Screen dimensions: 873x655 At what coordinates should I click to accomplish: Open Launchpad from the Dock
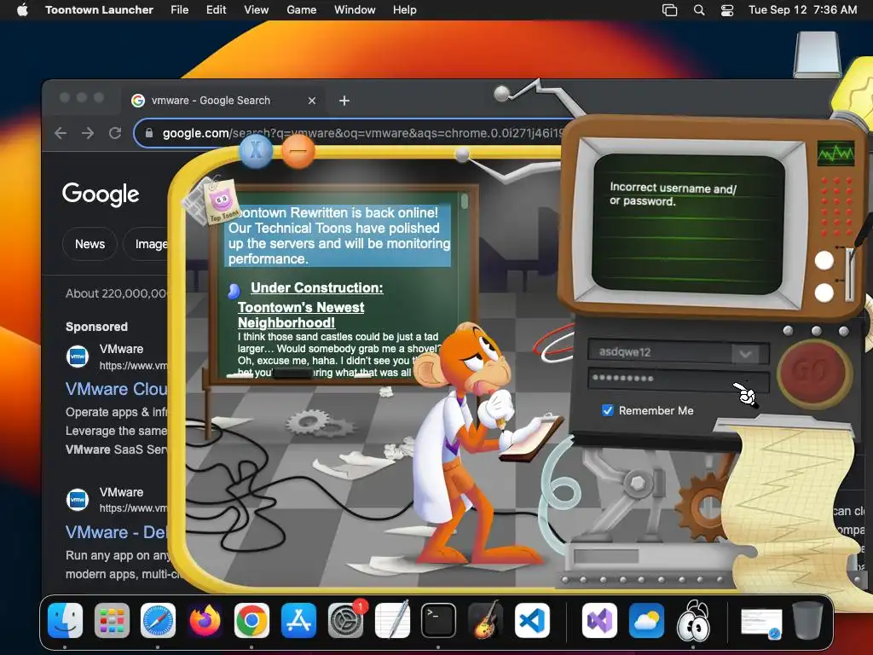pos(112,621)
